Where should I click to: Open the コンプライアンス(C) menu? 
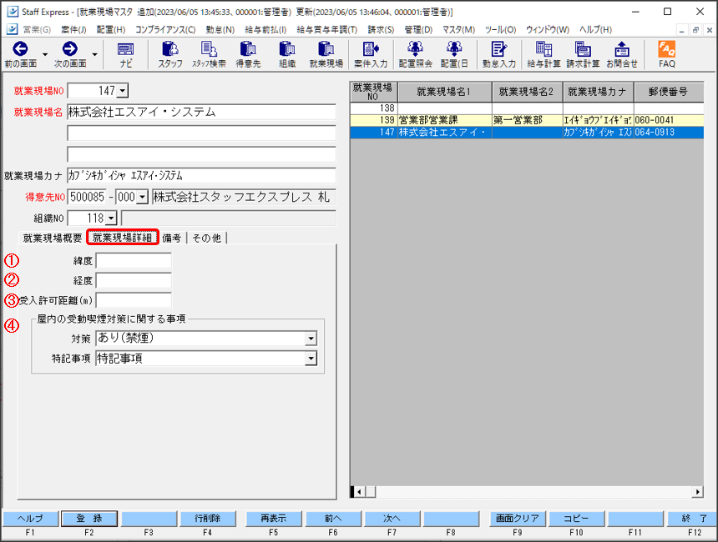pyautogui.click(x=165, y=30)
